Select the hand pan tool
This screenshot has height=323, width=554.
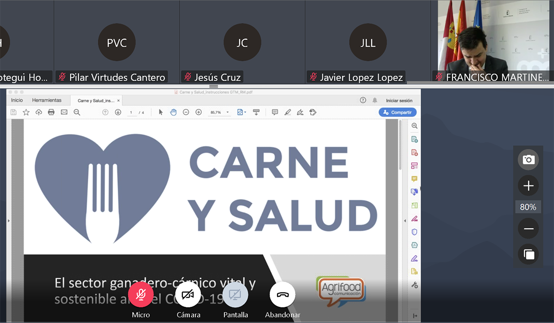173,112
